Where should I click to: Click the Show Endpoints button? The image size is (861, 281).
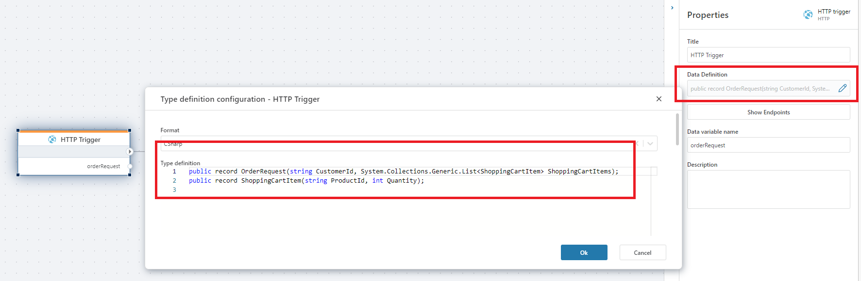tap(768, 112)
